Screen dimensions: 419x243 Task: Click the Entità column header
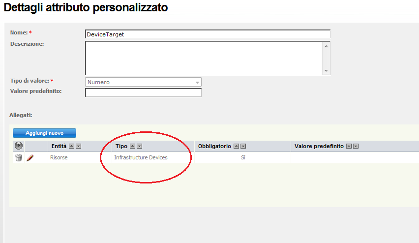[59, 146]
